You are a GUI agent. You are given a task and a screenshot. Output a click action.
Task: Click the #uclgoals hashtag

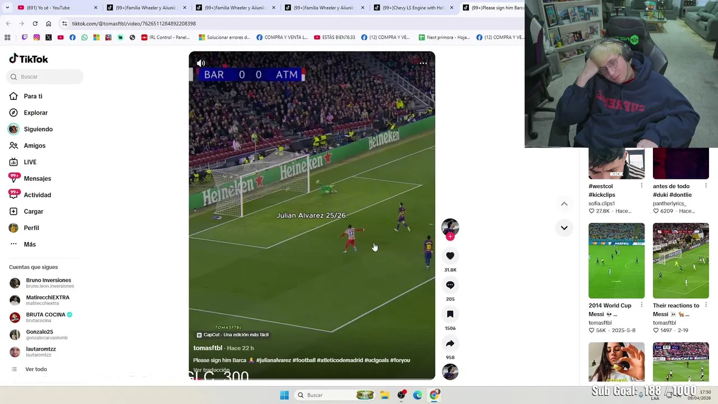[376, 360]
